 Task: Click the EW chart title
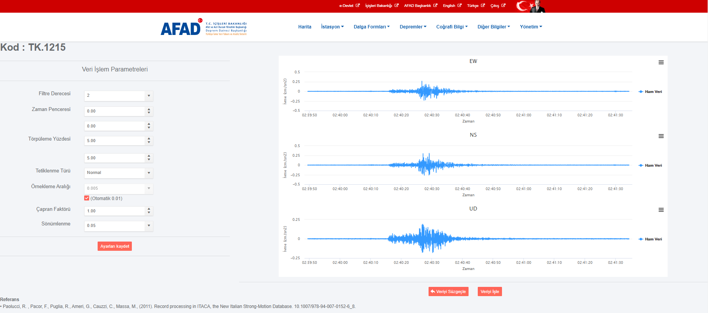pos(473,61)
